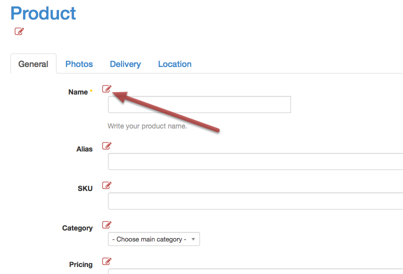This screenshot has width=403, height=274.
Task: Click the edit icon beside Alias label
Action: click(106, 145)
